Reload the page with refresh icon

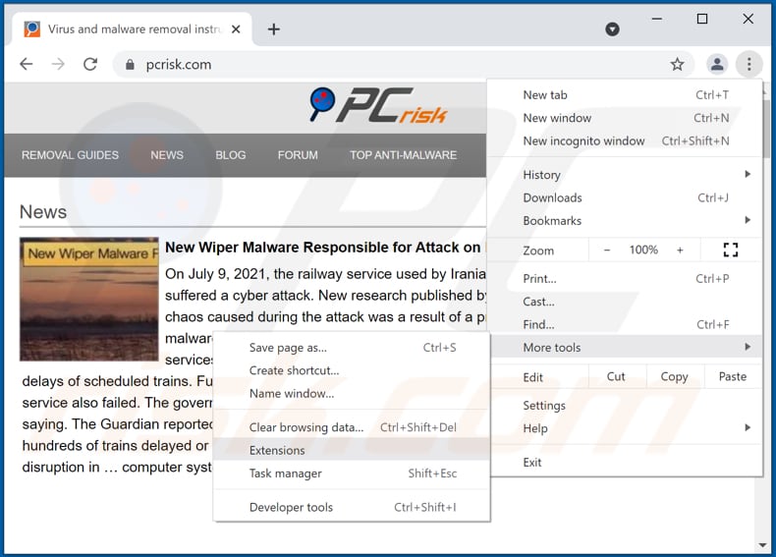pos(90,64)
